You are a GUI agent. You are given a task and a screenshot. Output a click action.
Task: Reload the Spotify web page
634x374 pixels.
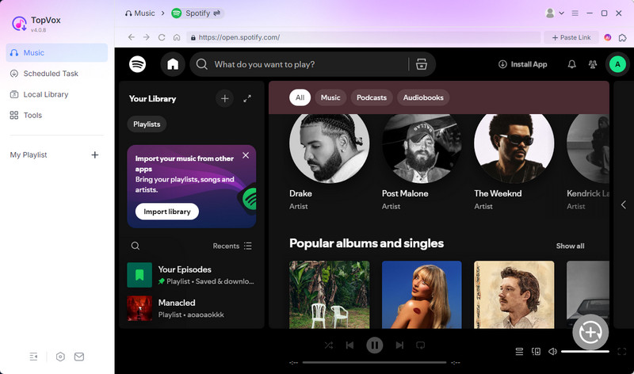pos(162,37)
